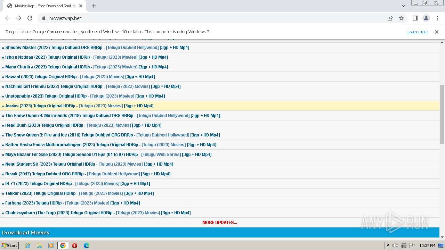Open Opera taskbar icon
445x250 pixels.
pyautogui.click(x=74, y=245)
